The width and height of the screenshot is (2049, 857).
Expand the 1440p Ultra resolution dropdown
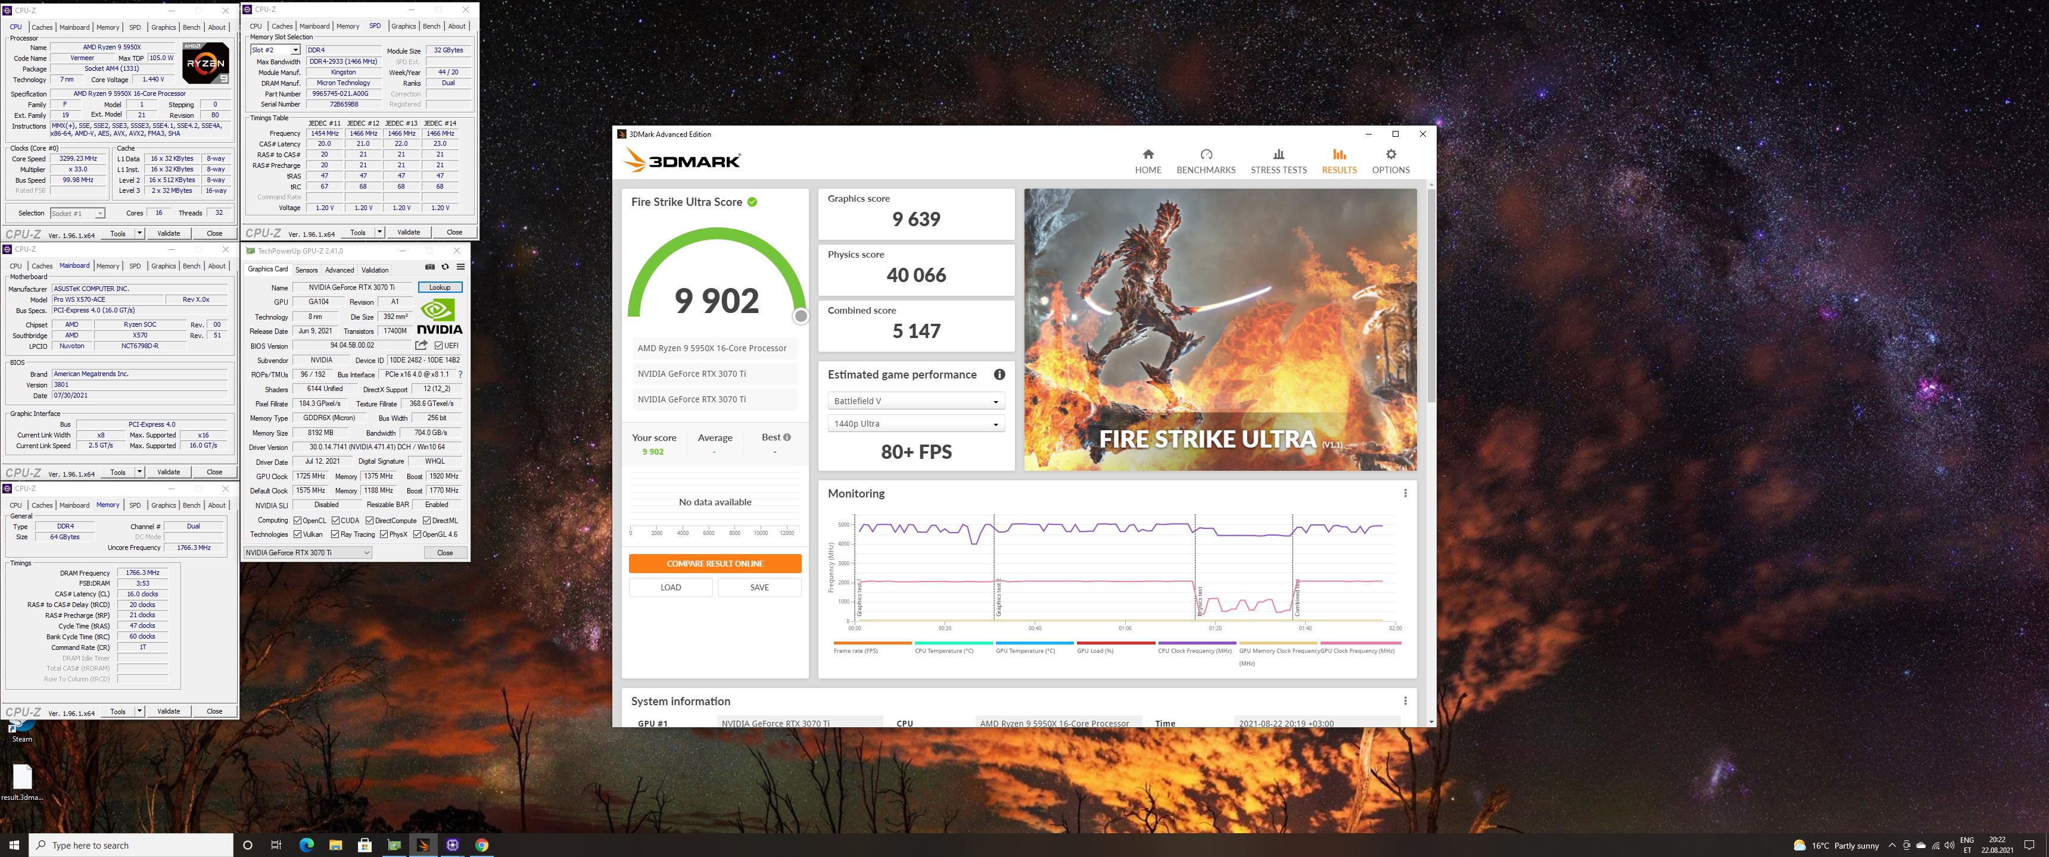(x=915, y=424)
